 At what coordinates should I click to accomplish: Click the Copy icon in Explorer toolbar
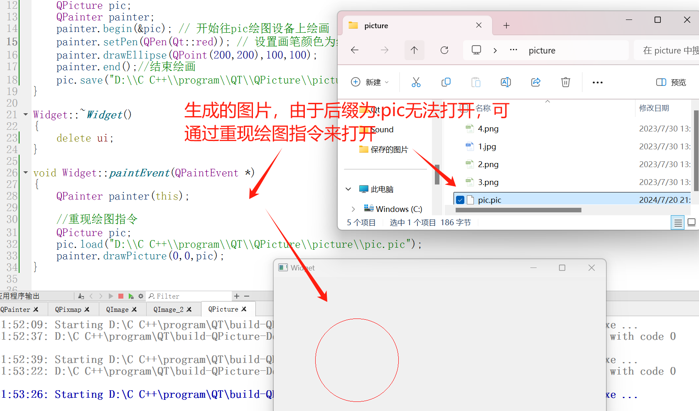coord(446,82)
